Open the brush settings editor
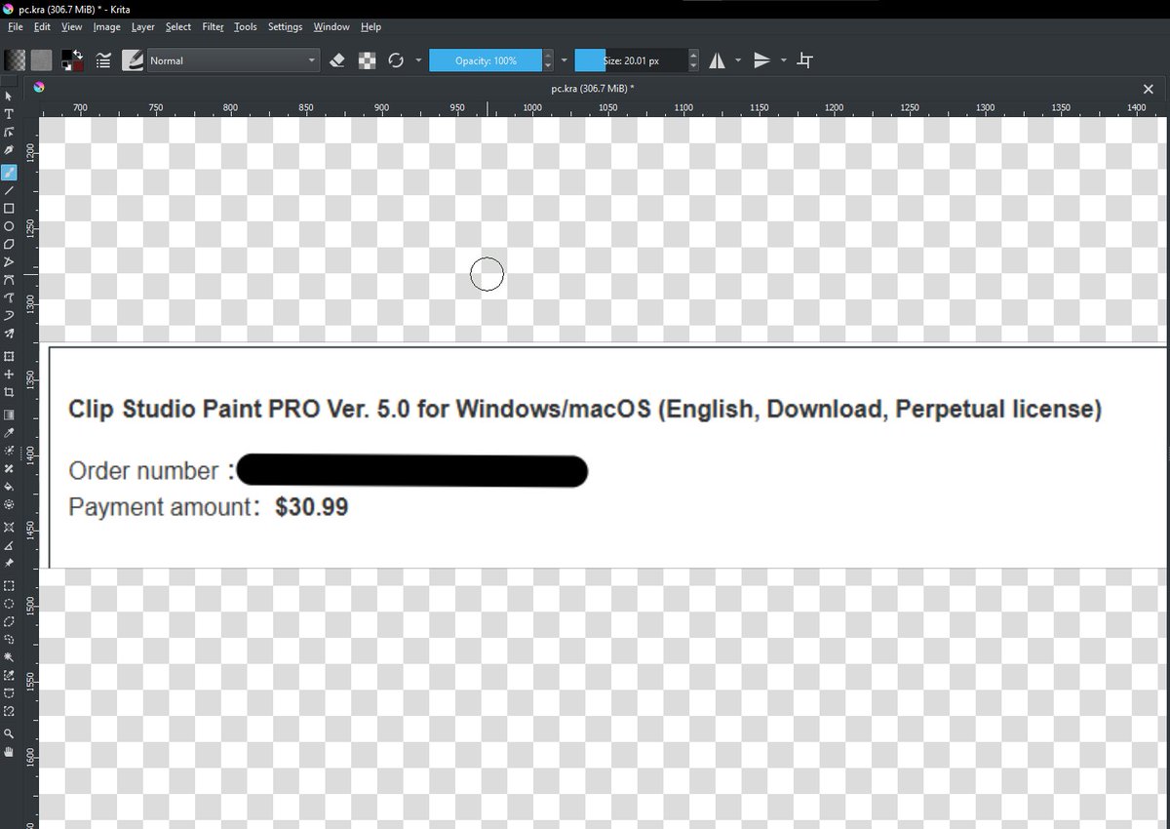 click(103, 60)
